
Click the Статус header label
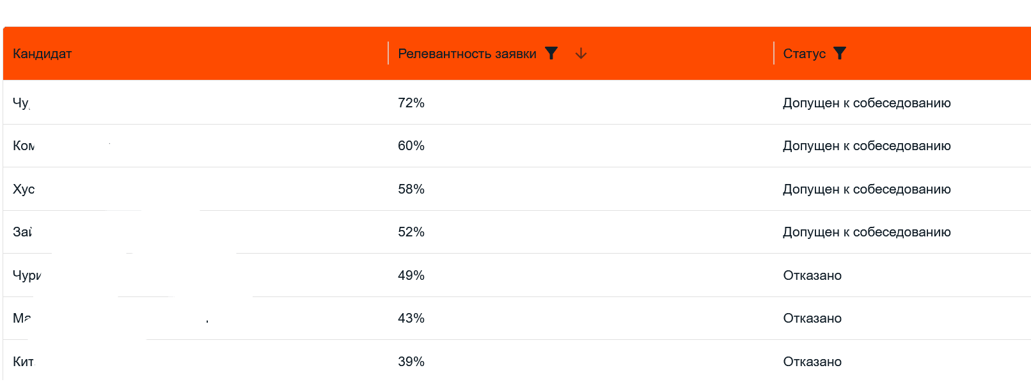pyautogui.click(x=804, y=54)
